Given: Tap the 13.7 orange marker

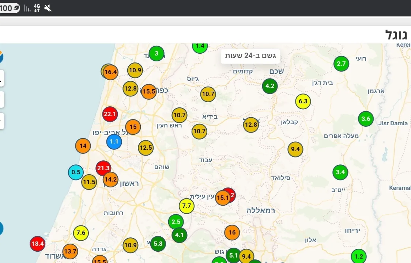Looking at the screenshot, I should [x=70, y=251].
